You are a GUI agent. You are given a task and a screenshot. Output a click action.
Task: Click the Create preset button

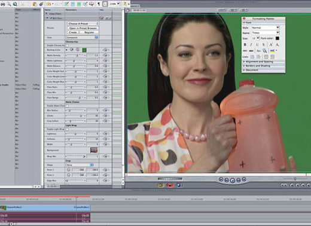(73, 32)
